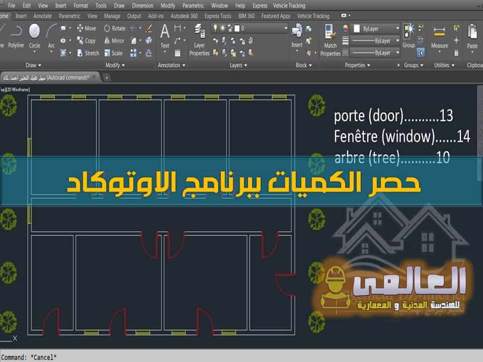
Task: Activate the Stretch tool
Action: click(x=88, y=53)
